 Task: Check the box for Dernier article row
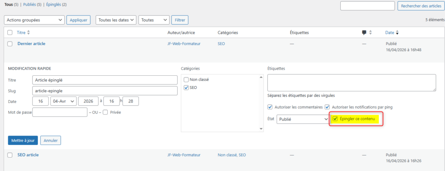(10, 44)
